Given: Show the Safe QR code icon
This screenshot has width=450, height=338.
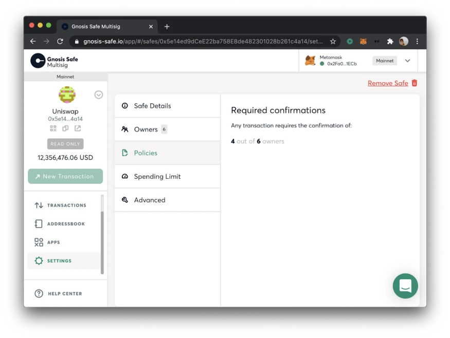Looking at the screenshot, I should pyautogui.click(x=53, y=128).
